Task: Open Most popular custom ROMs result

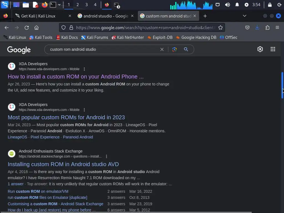Action: (66, 117)
